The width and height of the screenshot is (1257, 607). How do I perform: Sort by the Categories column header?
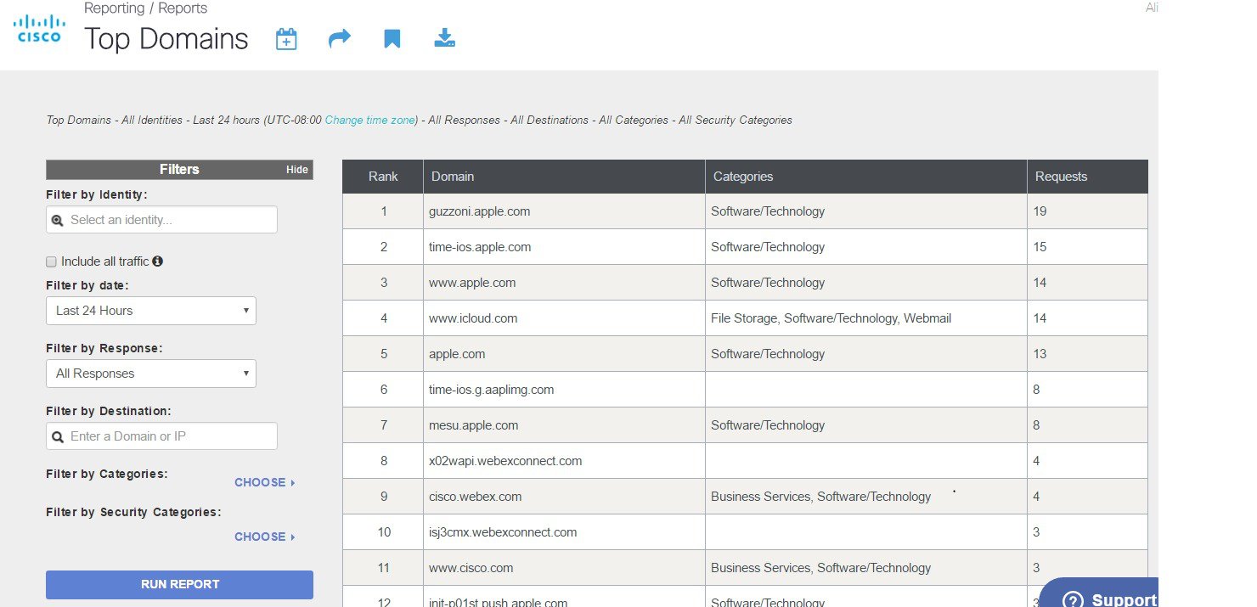(x=866, y=177)
